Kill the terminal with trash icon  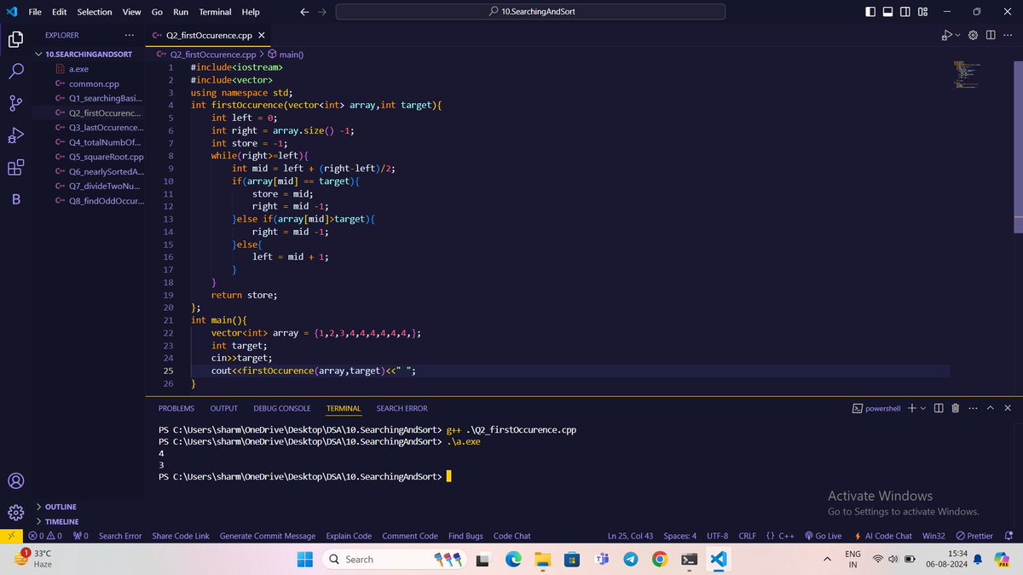pyautogui.click(x=956, y=408)
